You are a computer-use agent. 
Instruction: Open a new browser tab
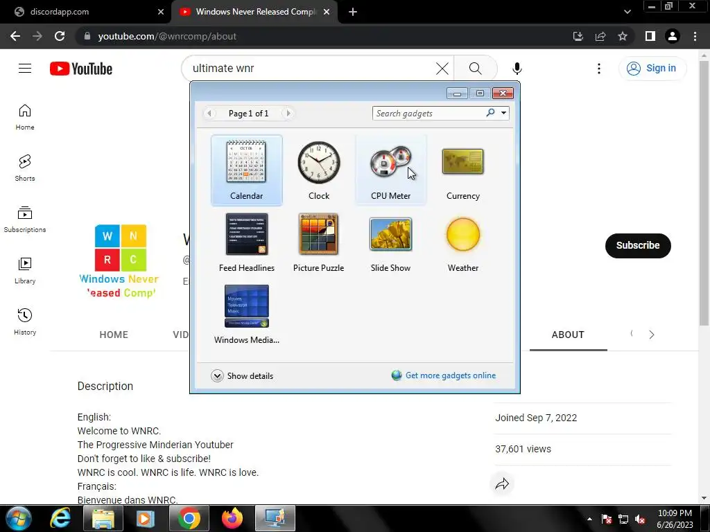click(x=353, y=12)
